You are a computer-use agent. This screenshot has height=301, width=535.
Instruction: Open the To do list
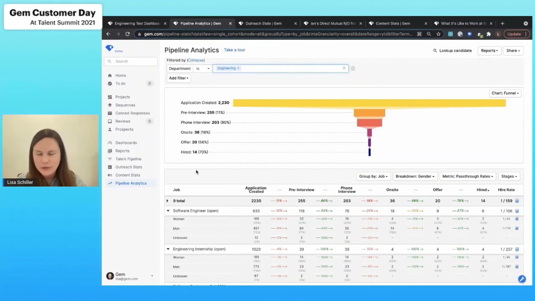point(120,84)
